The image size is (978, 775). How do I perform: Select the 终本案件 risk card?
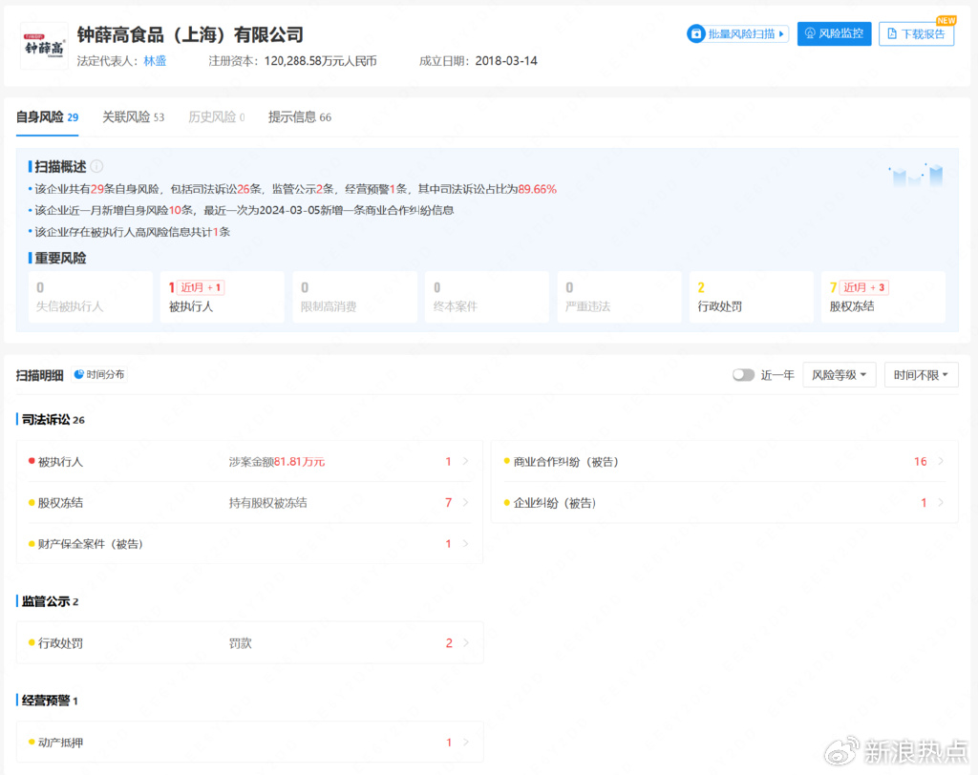pyautogui.click(x=487, y=297)
